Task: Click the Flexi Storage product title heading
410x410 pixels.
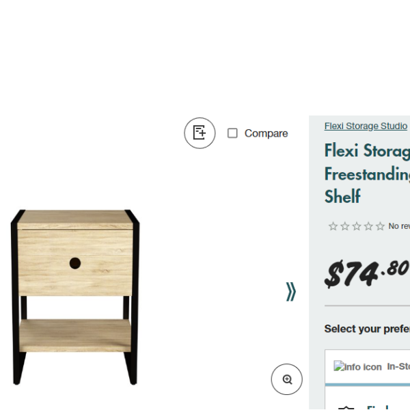Action: (366, 174)
